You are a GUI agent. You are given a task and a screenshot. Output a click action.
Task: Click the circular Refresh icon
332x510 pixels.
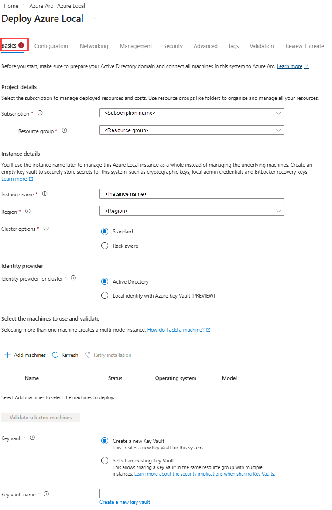pyautogui.click(x=55, y=355)
